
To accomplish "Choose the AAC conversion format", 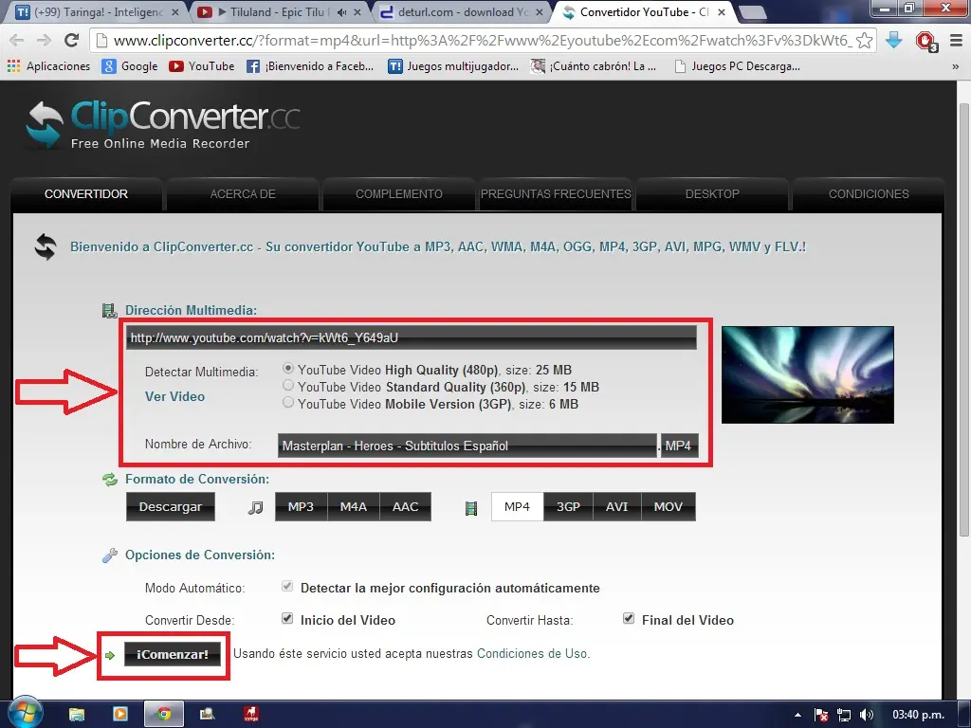I will click(x=406, y=506).
